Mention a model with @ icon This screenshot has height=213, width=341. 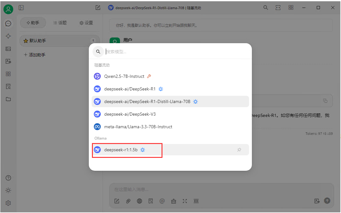pyautogui.click(x=162, y=201)
